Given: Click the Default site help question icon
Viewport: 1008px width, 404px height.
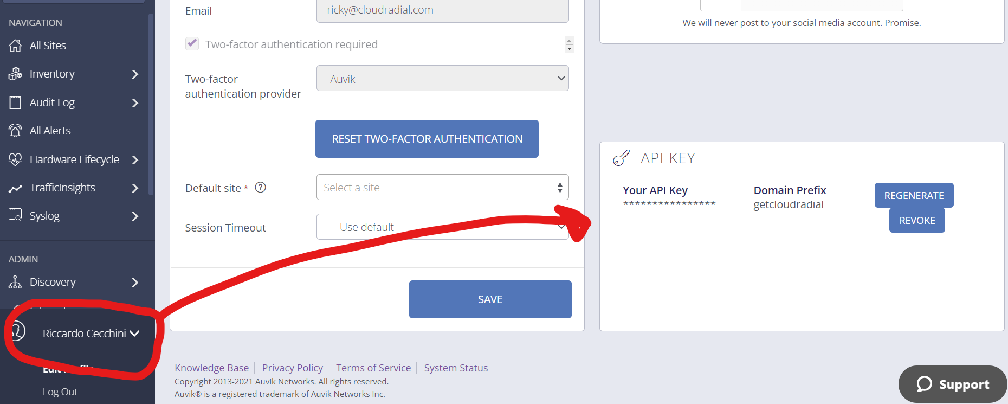Looking at the screenshot, I should pos(261,187).
